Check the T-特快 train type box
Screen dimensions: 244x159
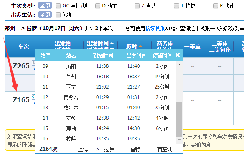pyautogui.click(x=176, y=6)
